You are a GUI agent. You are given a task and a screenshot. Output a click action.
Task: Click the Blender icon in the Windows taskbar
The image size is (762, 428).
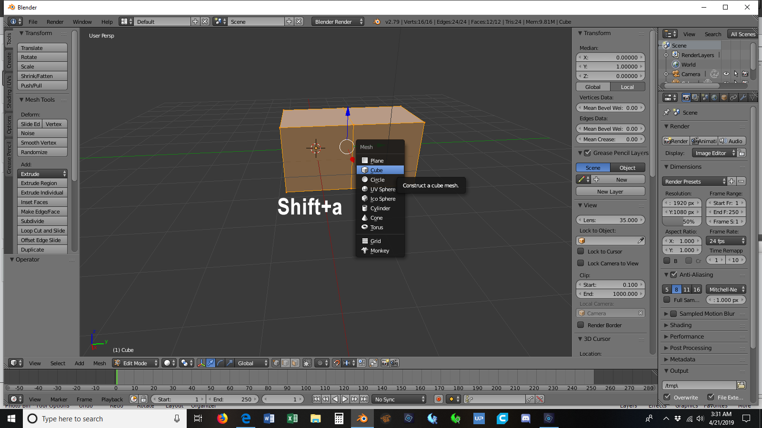(362, 418)
